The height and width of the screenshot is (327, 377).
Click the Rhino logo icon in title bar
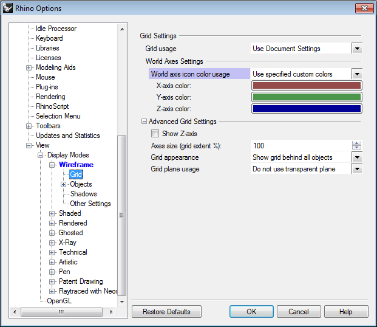point(8,8)
